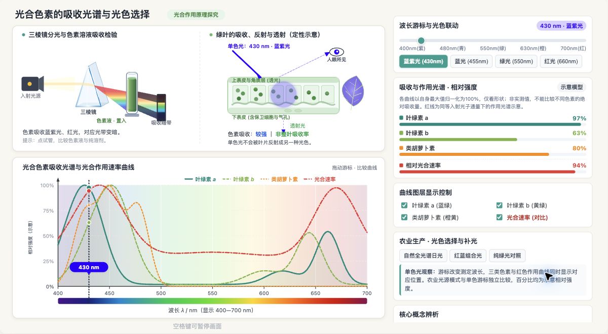Click the 430 nm · 蓝紫光 purple badge
The height and width of the screenshot is (334, 608).
[561, 26]
